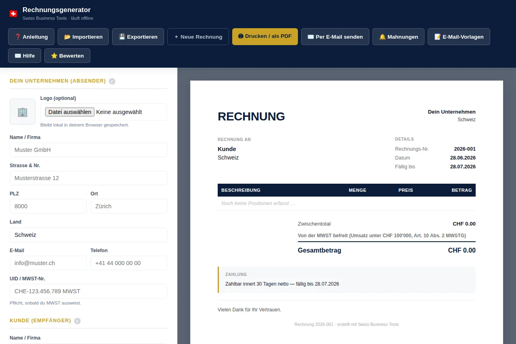516x344 pixels.
Task: Click the PREIS column header
Action: pyautogui.click(x=406, y=190)
